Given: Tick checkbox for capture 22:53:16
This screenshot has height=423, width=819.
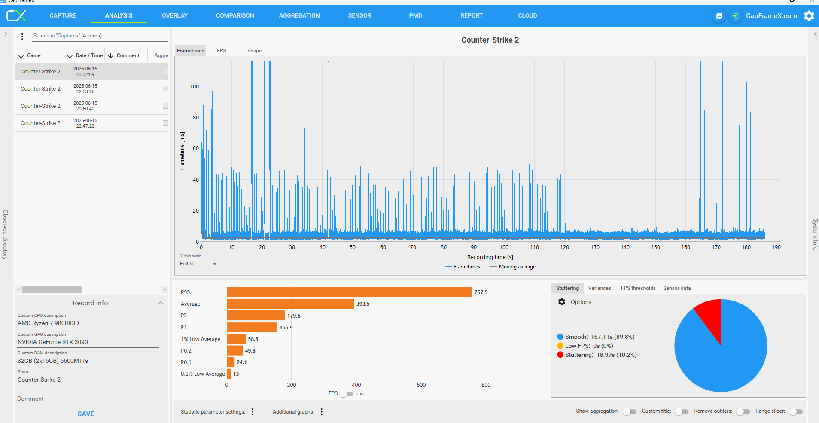Looking at the screenshot, I should click(x=165, y=89).
